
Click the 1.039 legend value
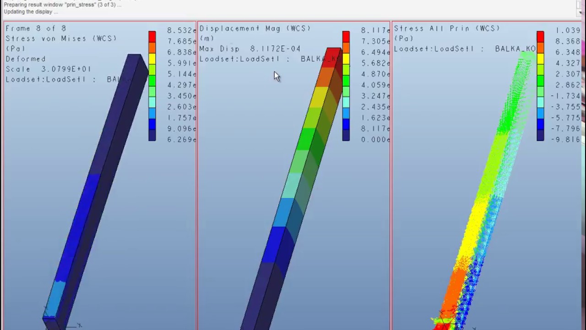[568, 30]
